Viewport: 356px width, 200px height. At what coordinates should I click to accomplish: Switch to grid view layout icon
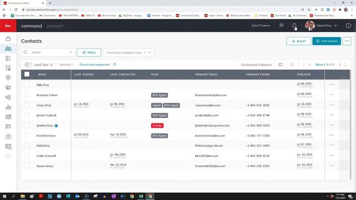[x=292, y=64]
